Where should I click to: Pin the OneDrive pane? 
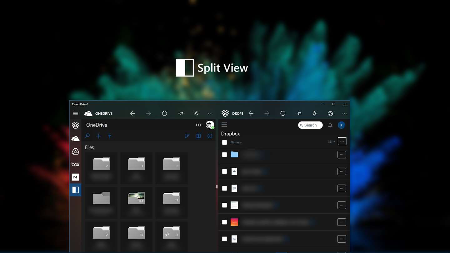[180, 113]
